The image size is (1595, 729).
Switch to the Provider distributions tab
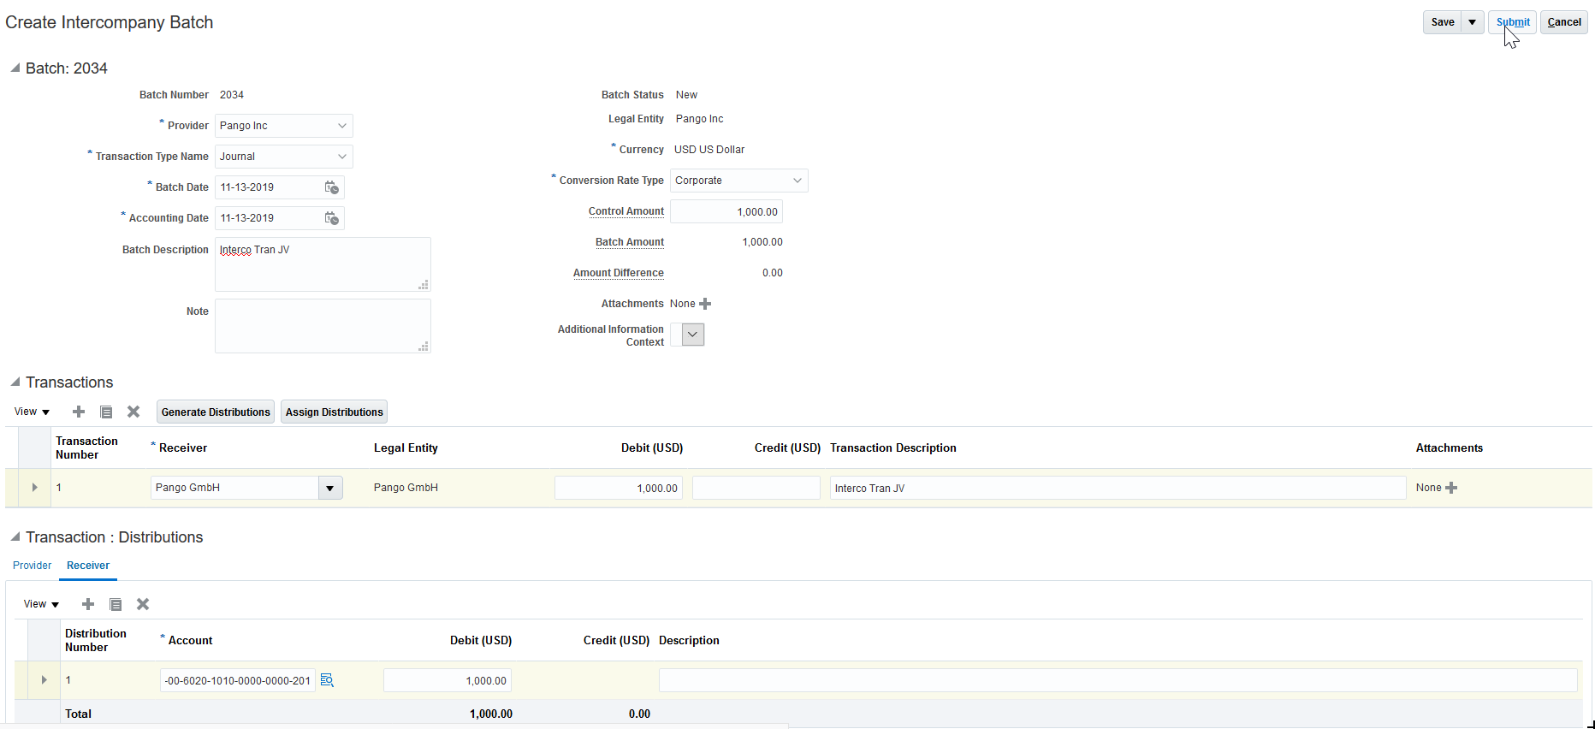click(33, 566)
